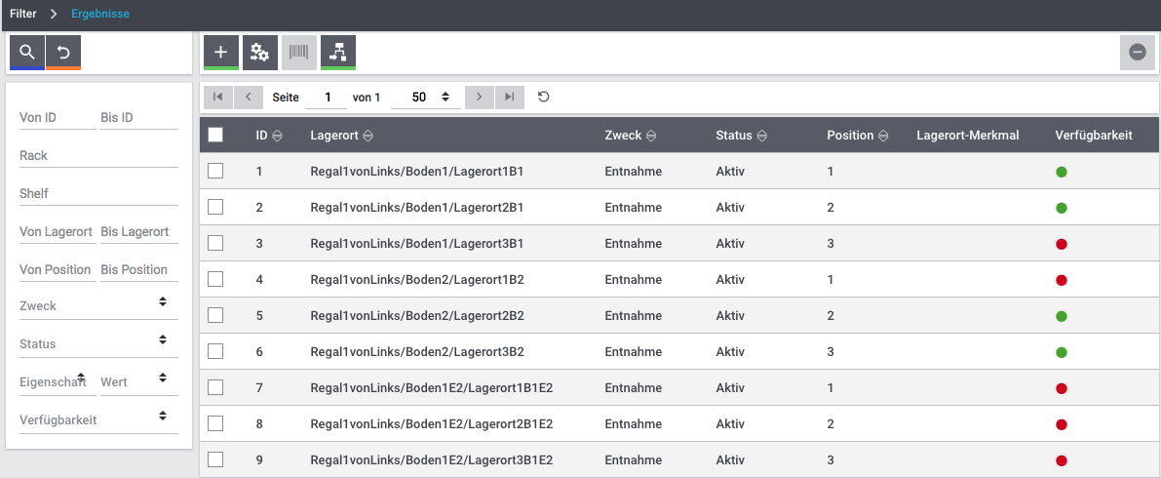Click the Von Lagerort input field

pos(58,231)
